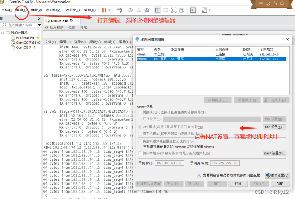295x199 pixels.
Task: Click 取消 button in network editor
Action: [x=238, y=183]
